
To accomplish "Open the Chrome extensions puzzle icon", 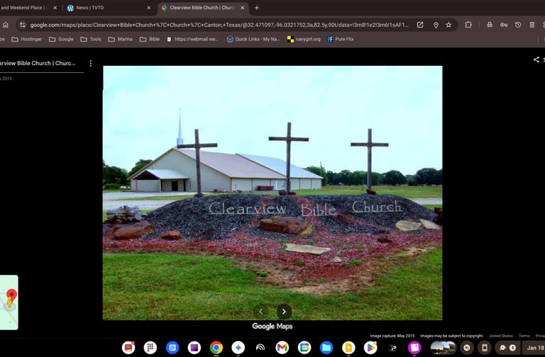I will 468,25.
